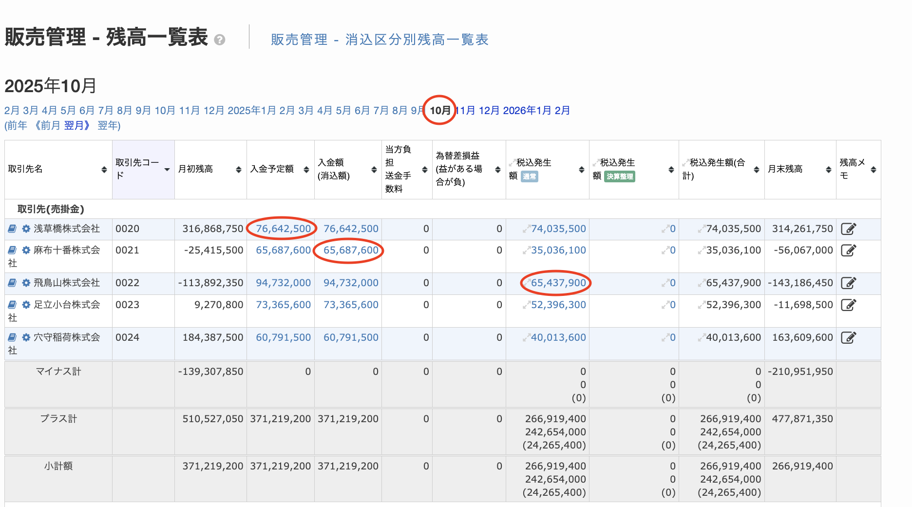The image size is (912, 507).
Task: Click the 通常 badge in 税込発生額 header
Action: coord(530,176)
